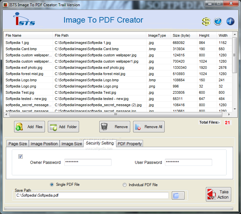Select row Softpedia Card.bmp
This screenshot has width=241, height=214.
point(118,49)
